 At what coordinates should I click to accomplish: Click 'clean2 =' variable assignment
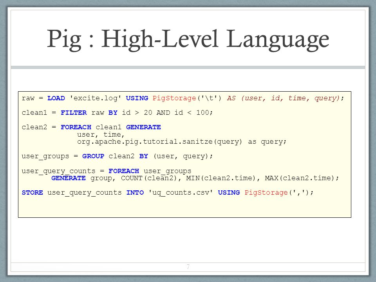(x=39, y=127)
